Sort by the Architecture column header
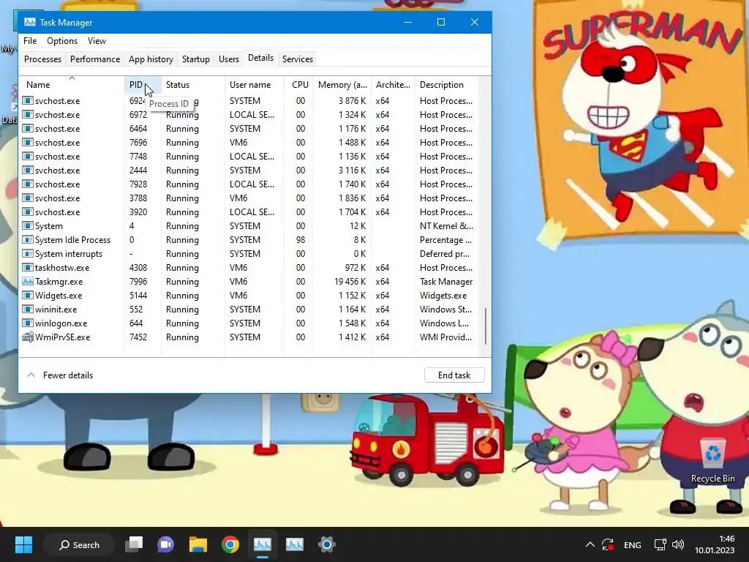This screenshot has height=562, width=749. tap(393, 85)
